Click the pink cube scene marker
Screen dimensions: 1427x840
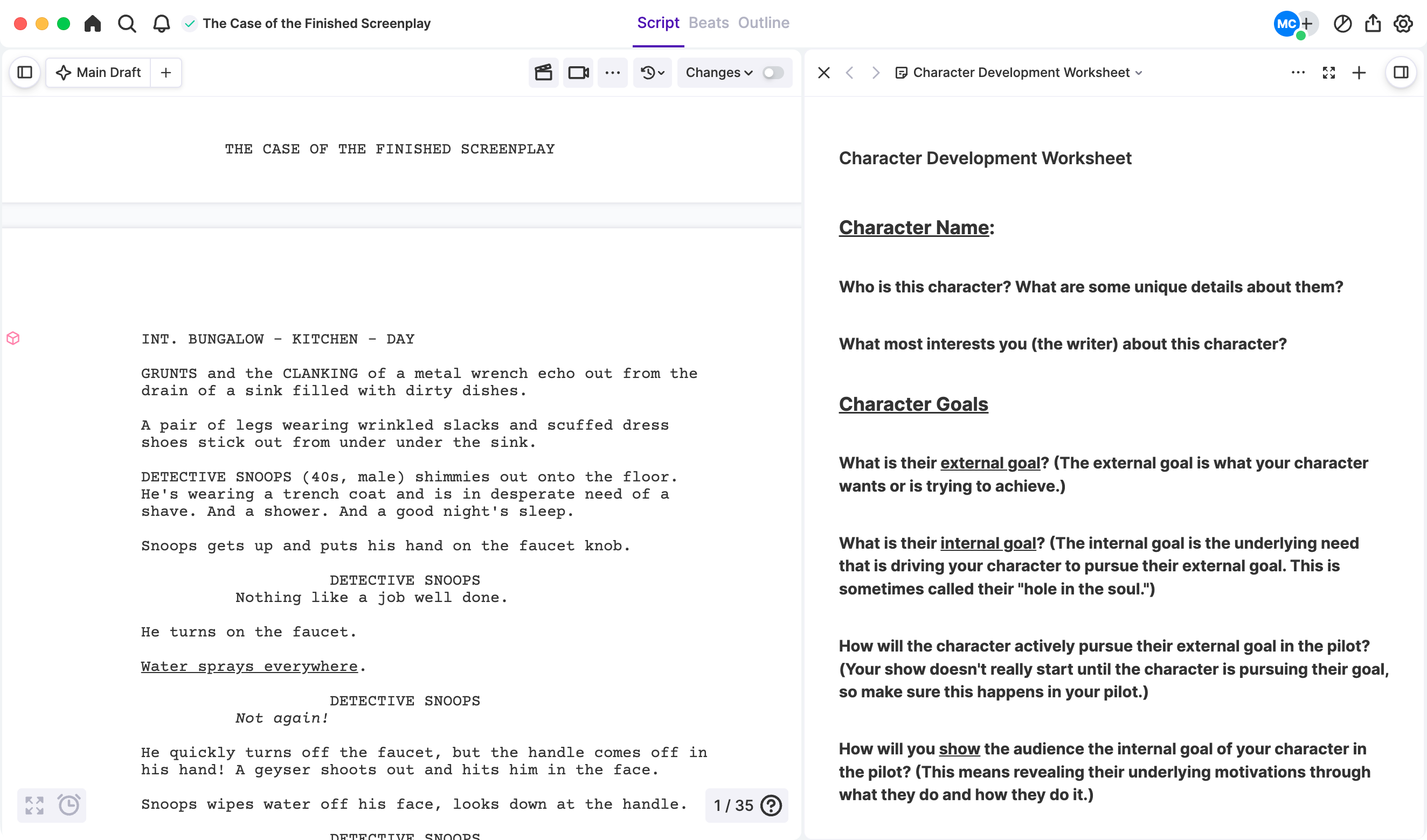13,339
